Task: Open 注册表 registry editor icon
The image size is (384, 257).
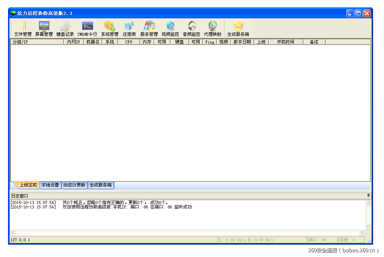Action: (129, 28)
